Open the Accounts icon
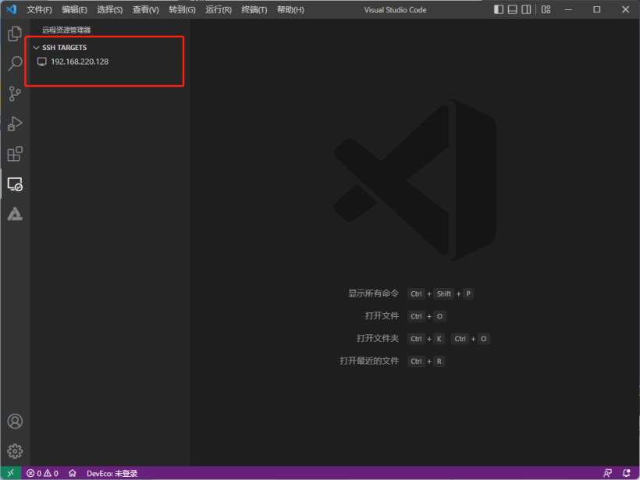Screen dimensions: 640x480 pos(15,421)
